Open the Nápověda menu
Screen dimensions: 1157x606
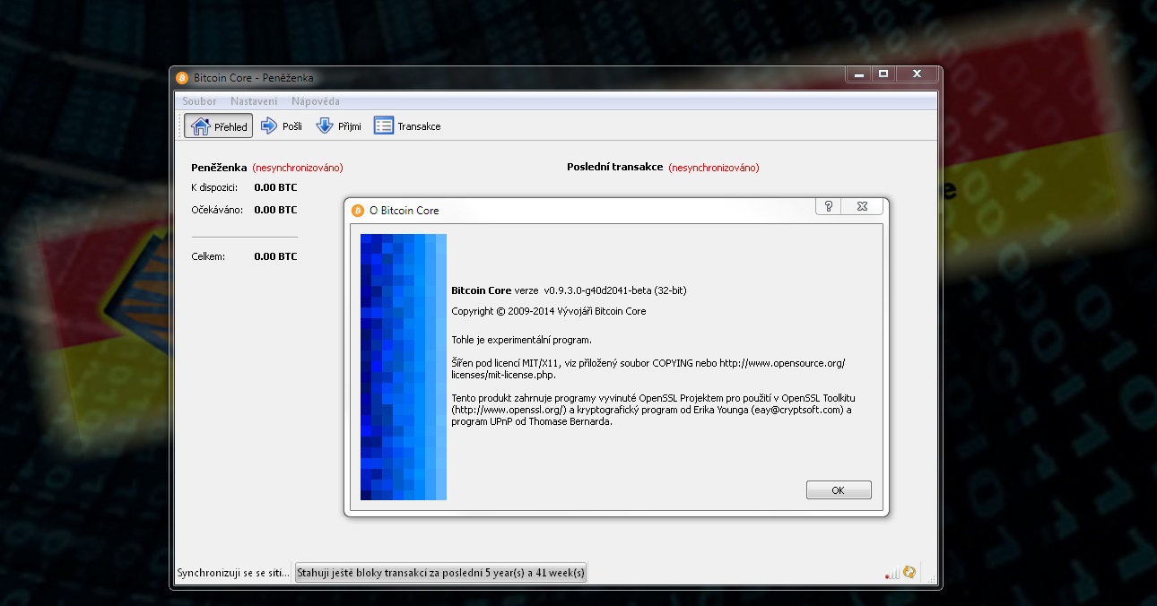316,101
